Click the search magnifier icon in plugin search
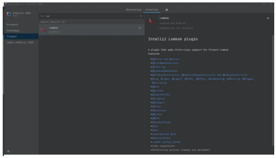Image resolution: width=276 pixels, height=158 pixels. pyautogui.click(x=42, y=16)
